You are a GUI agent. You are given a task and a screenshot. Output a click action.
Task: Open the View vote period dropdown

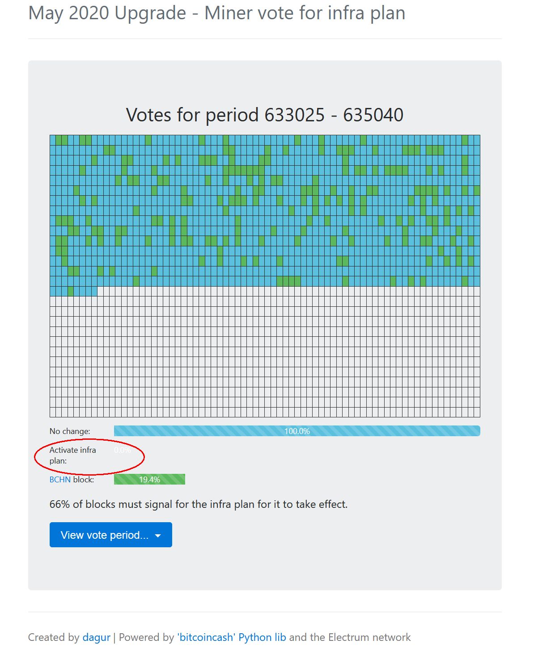(110, 535)
